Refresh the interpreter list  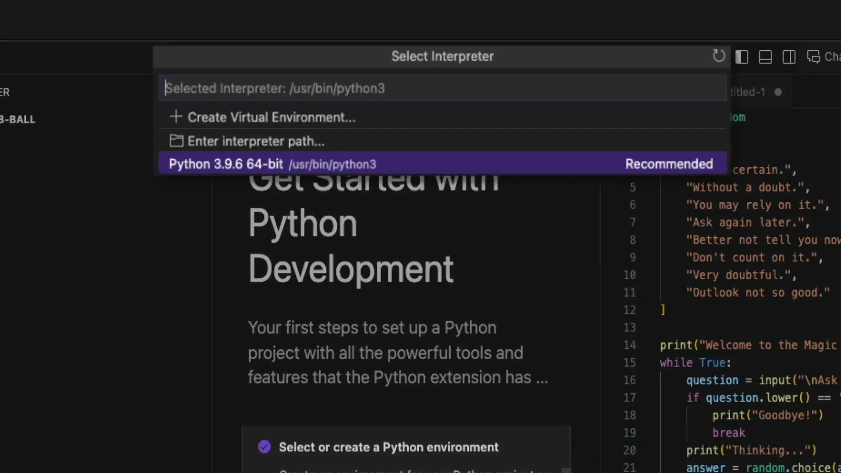pos(718,56)
